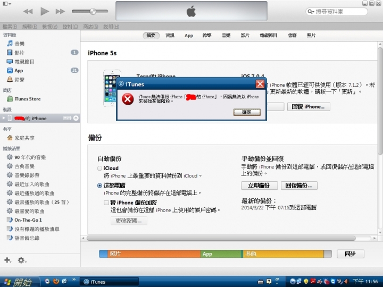This screenshot has width=383, height=287.
Task: Click the next track fast-forward button
Action: [60, 11]
